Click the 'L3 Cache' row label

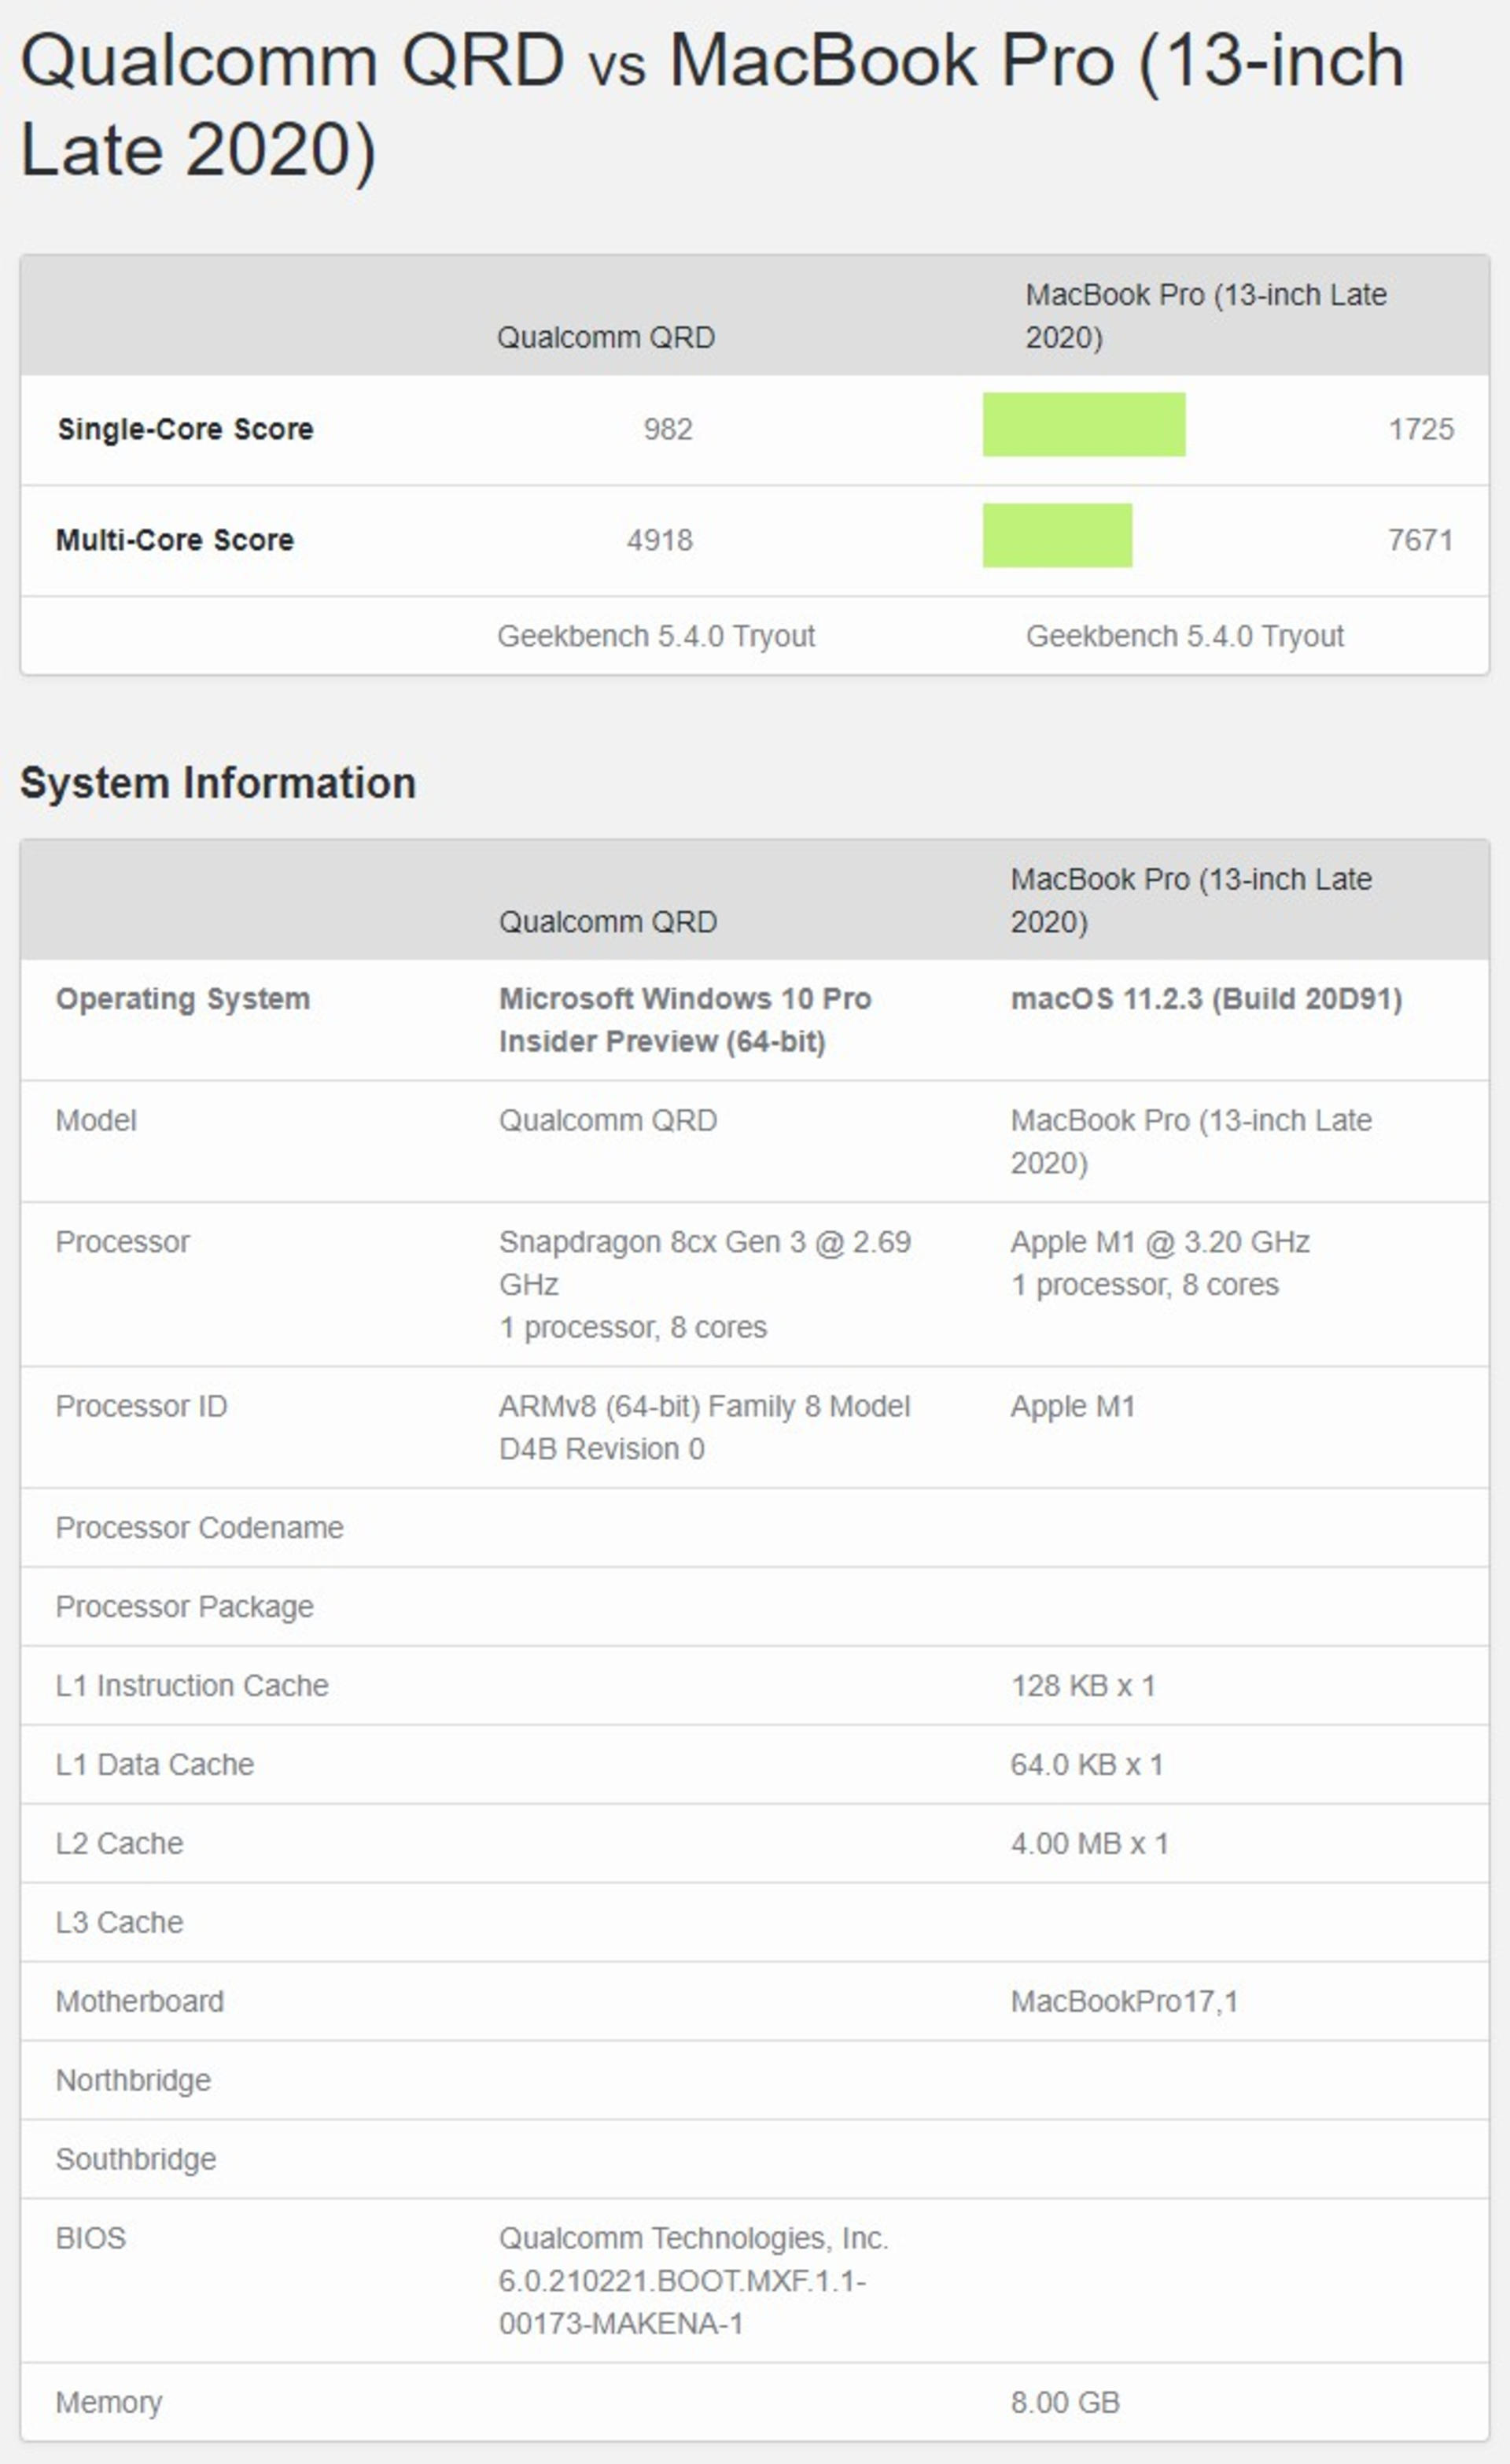pos(120,1923)
